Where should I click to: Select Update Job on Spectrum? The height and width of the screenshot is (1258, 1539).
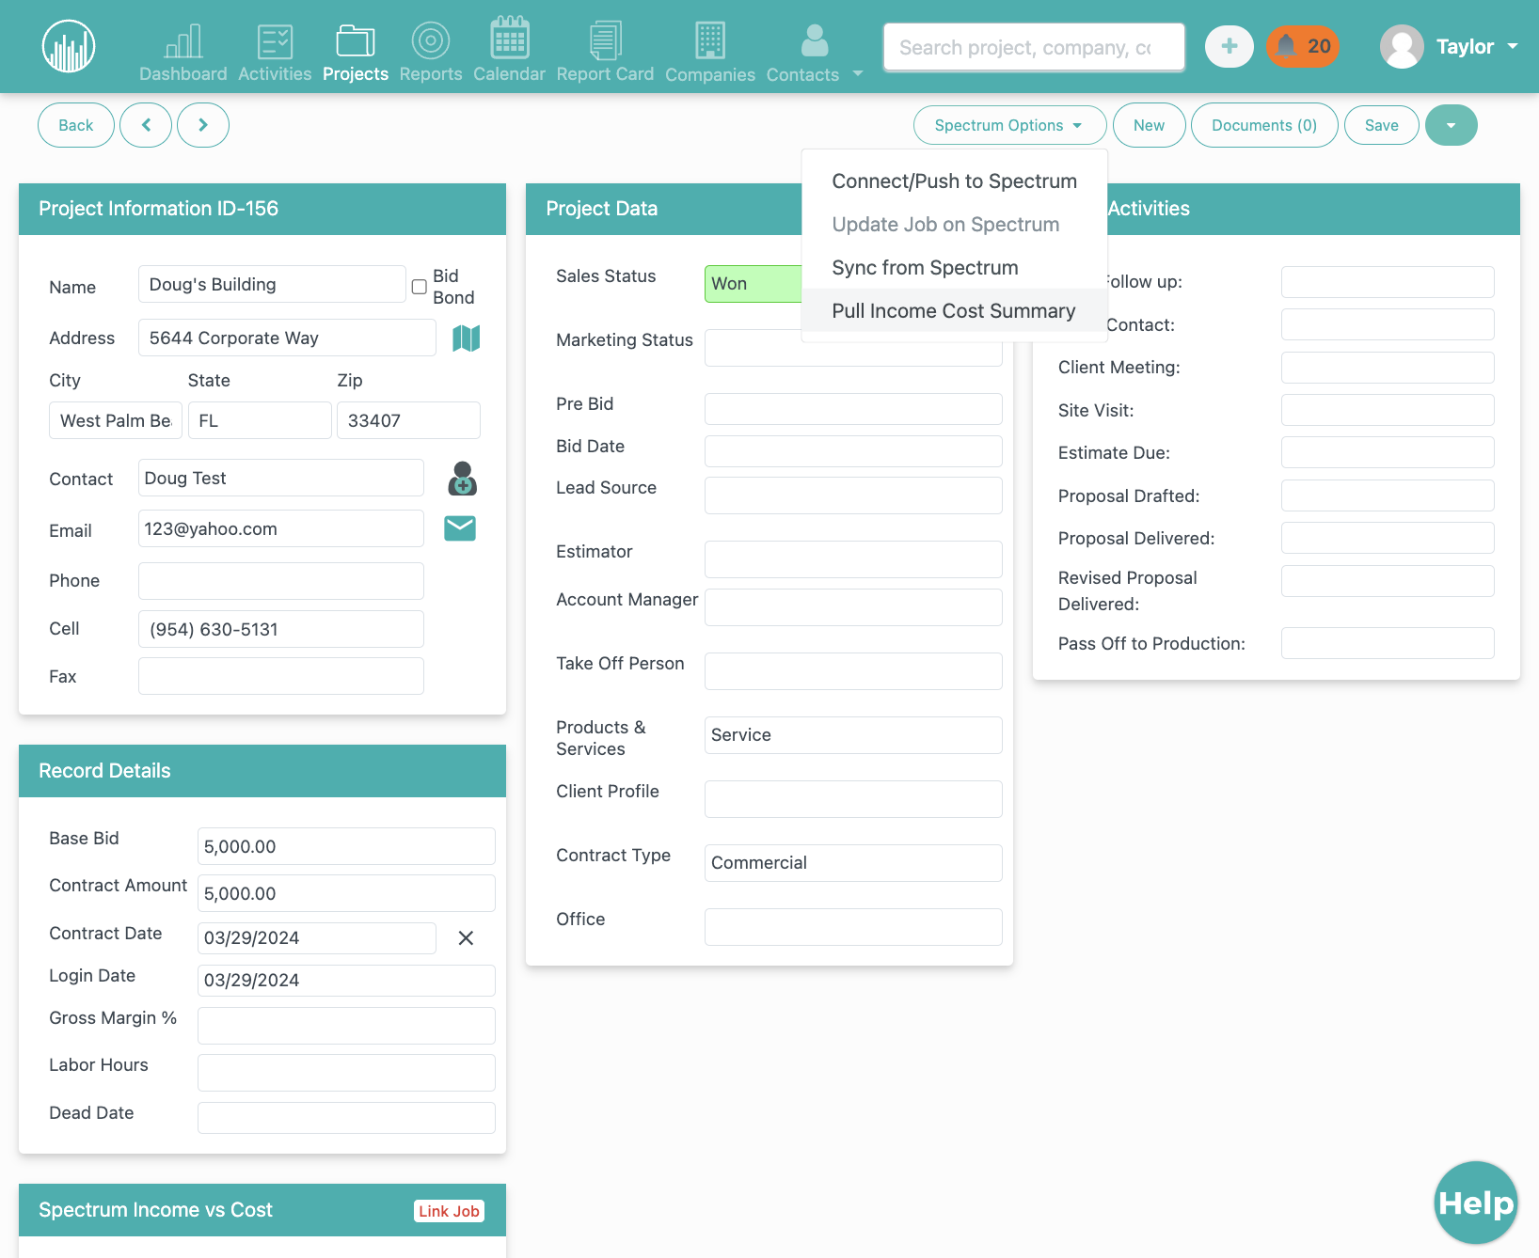[954, 225]
